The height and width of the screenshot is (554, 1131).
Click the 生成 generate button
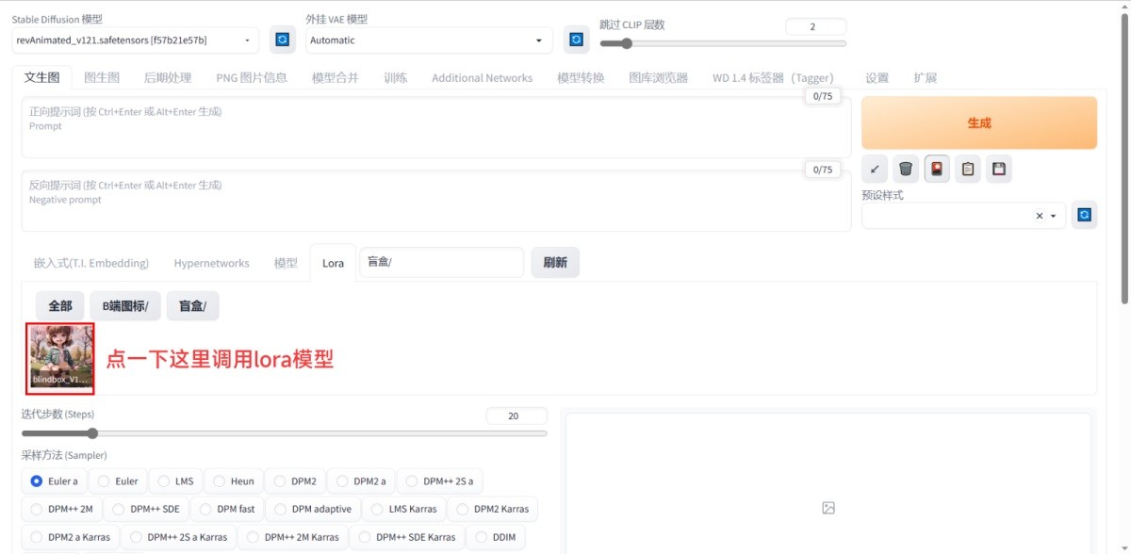click(x=977, y=122)
